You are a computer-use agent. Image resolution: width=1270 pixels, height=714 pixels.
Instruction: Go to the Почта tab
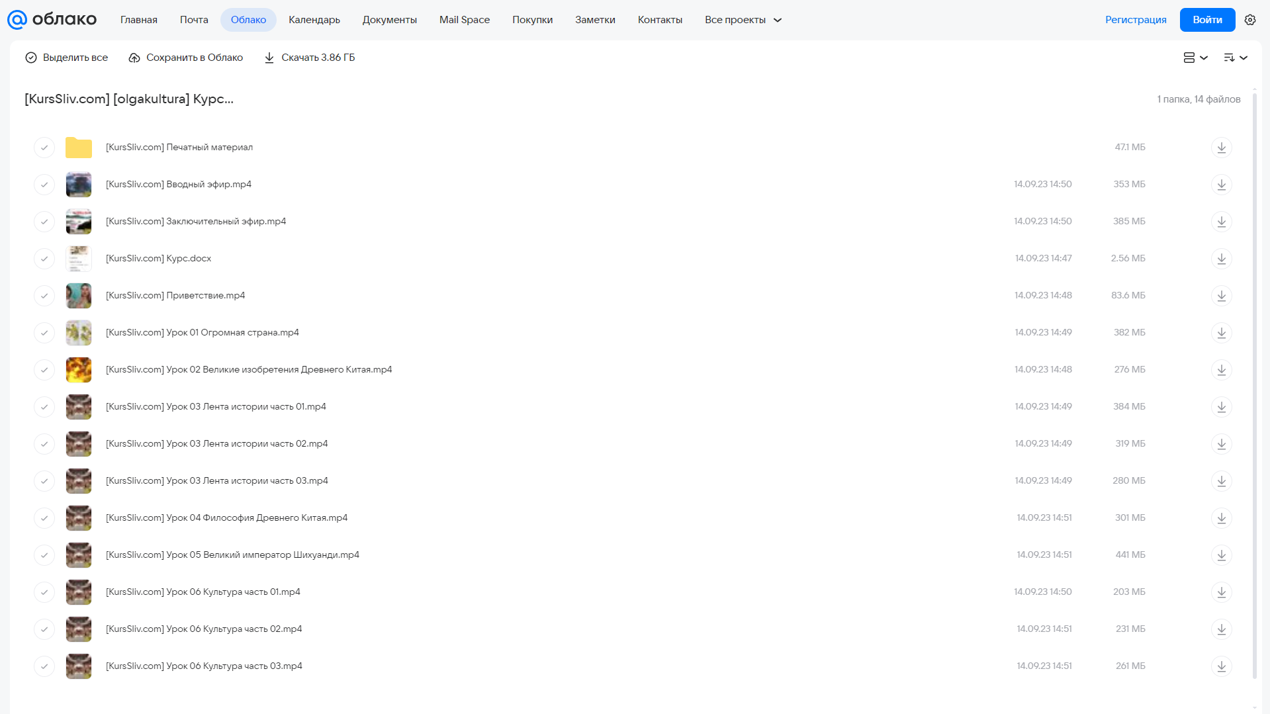pos(194,20)
